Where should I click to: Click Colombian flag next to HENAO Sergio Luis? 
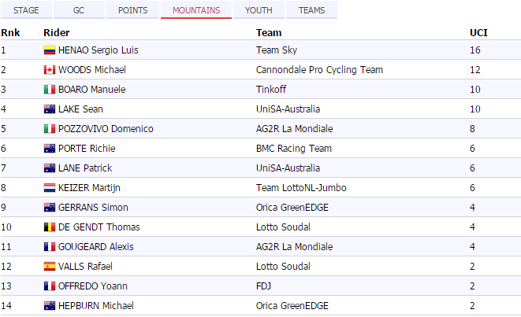point(50,50)
